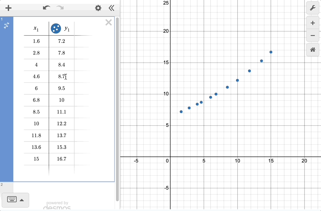Expand keyboard with the up arrow
This screenshot has width=321, height=211.
coord(22,200)
